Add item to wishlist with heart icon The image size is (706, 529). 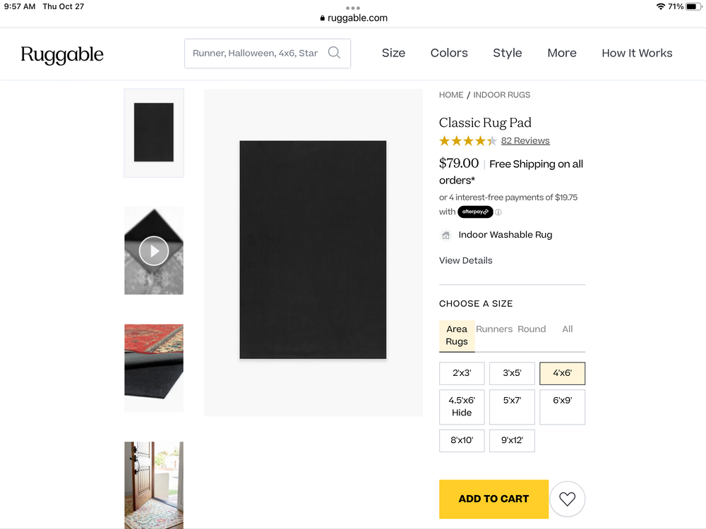(x=567, y=499)
